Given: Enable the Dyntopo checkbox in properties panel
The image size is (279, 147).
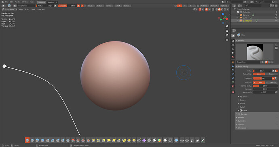Looking at the screenshot, I should [239, 114].
